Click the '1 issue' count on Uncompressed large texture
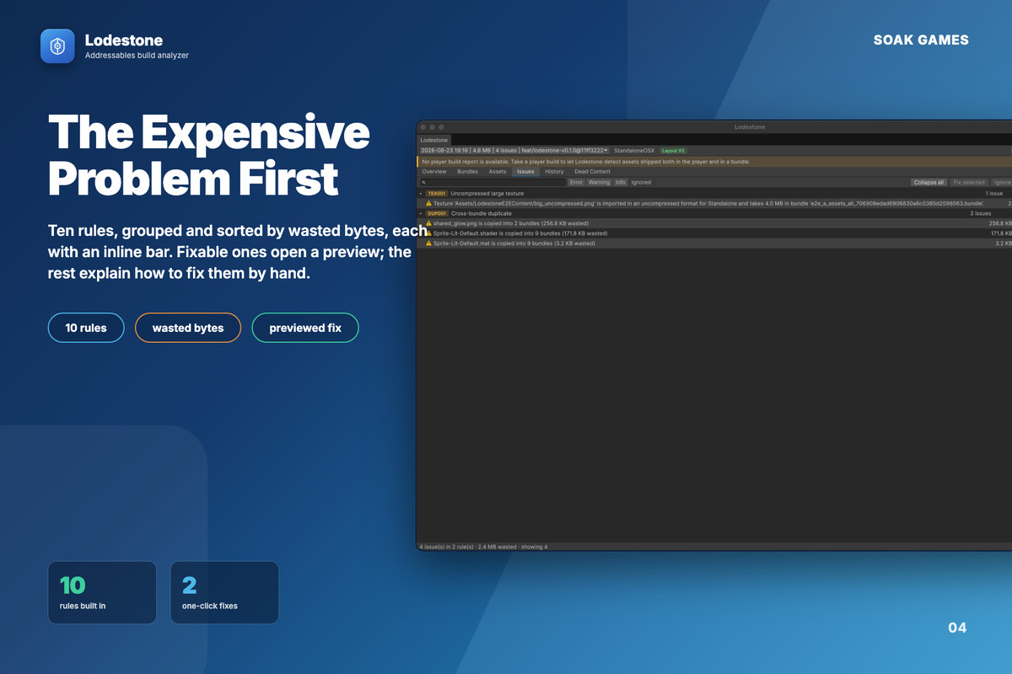1012x674 pixels. coord(994,194)
